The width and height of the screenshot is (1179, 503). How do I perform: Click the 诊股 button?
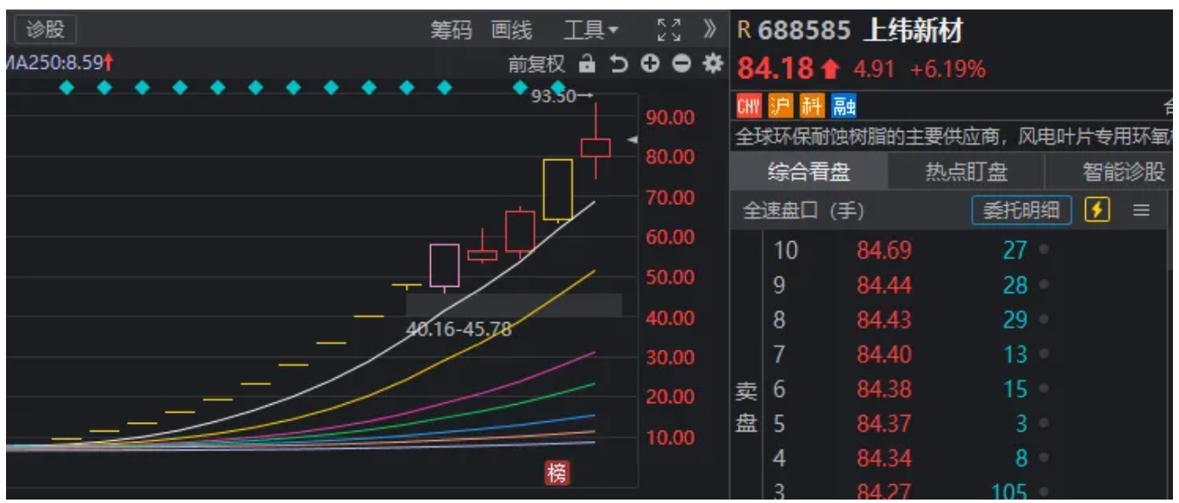[x=45, y=29]
